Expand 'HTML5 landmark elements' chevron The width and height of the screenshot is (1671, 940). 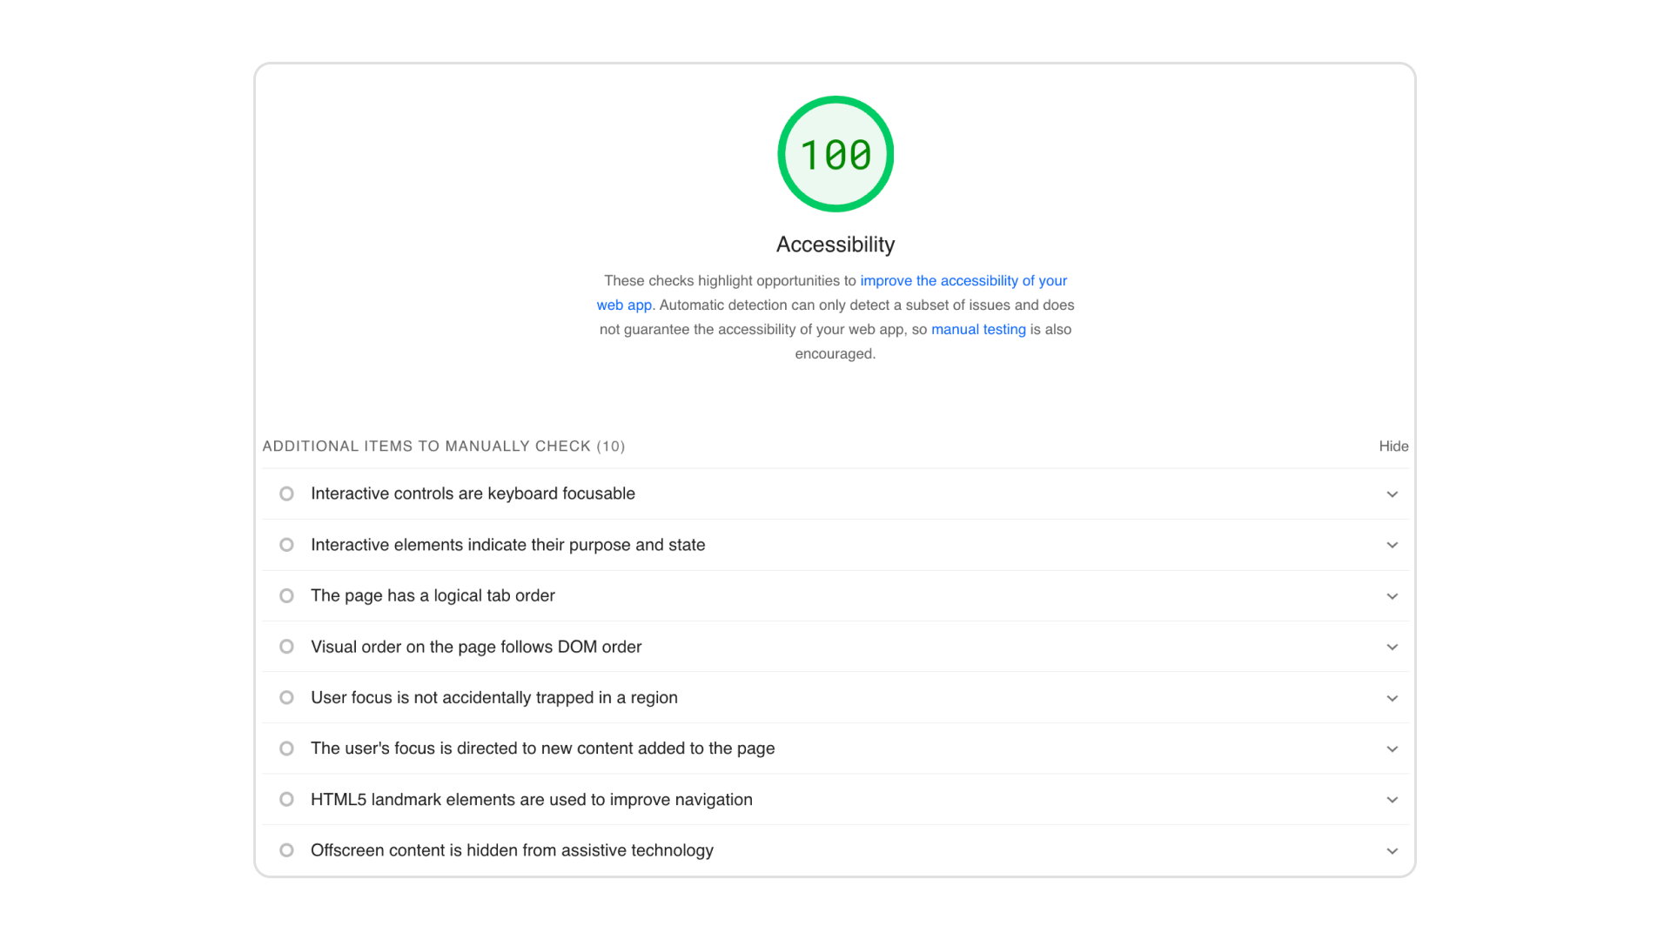pos(1392,800)
